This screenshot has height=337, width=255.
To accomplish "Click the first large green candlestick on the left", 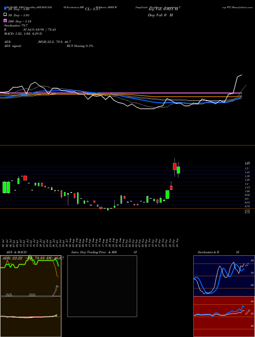I will pos(4,187).
